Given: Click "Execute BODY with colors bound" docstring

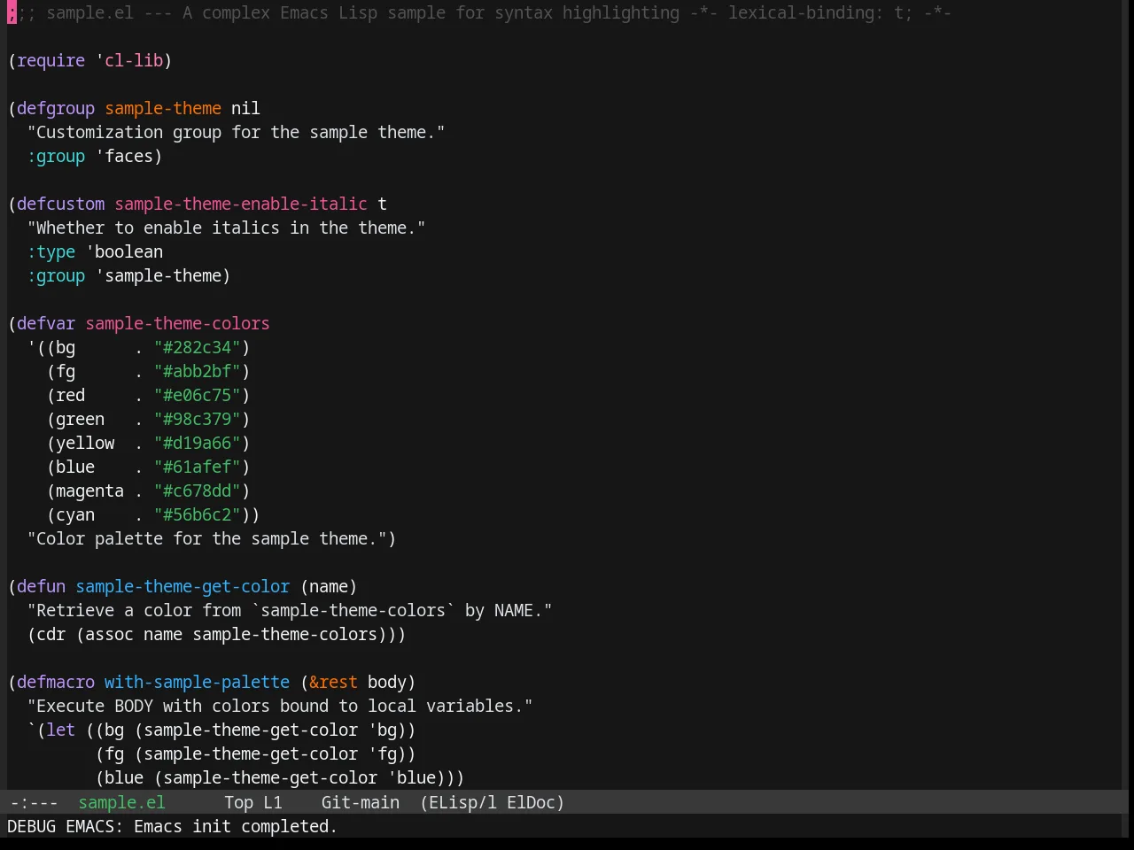Looking at the screenshot, I should tap(280, 706).
